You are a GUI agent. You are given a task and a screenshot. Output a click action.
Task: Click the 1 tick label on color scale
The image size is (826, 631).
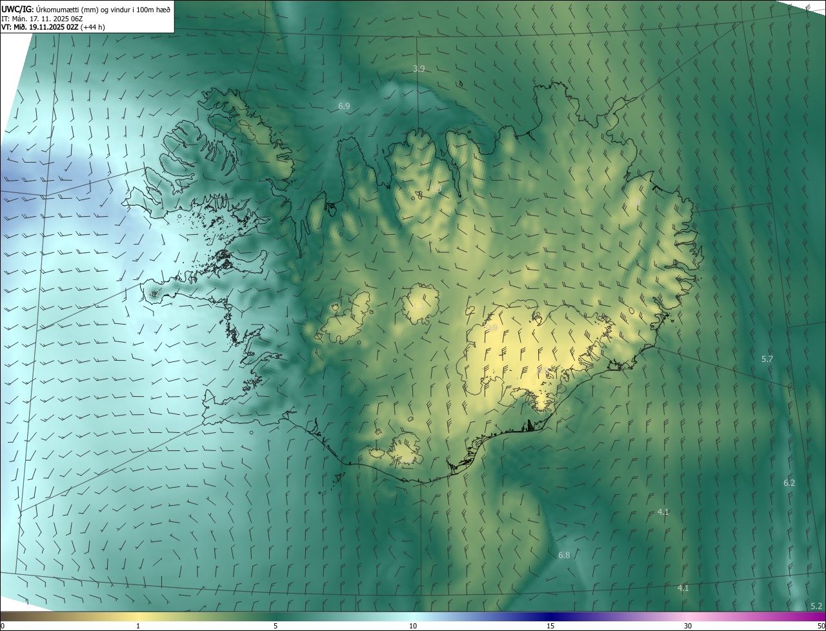tap(138, 626)
